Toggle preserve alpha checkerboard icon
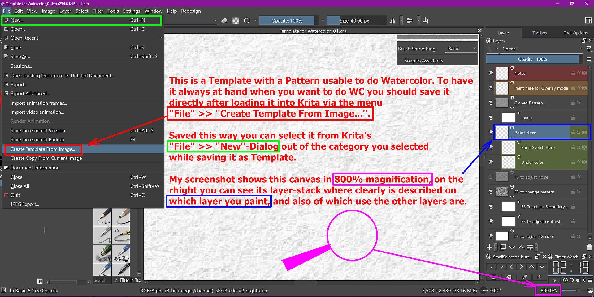Viewport: 594px width, 297px height. click(236, 21)
